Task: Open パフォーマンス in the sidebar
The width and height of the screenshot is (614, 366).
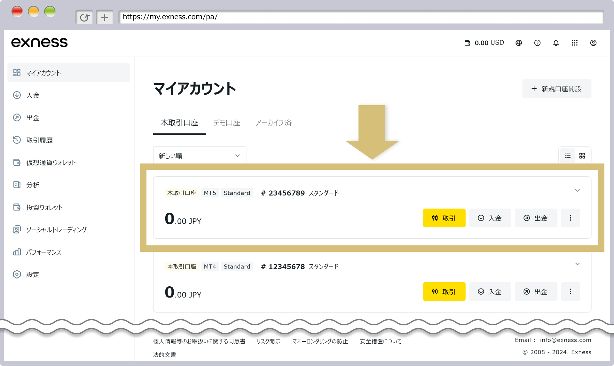Action: click(69, 252)
